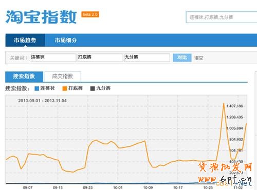The image size is (257, 190).
Task: Click the first keyword field 连裤袜
Action: tap(53, 58)
